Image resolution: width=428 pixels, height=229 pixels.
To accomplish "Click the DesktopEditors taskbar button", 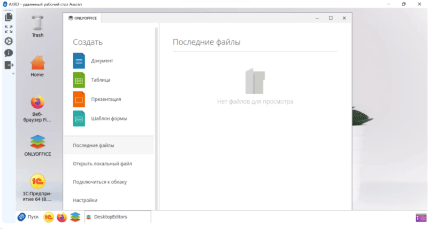I will pos(110,217).
